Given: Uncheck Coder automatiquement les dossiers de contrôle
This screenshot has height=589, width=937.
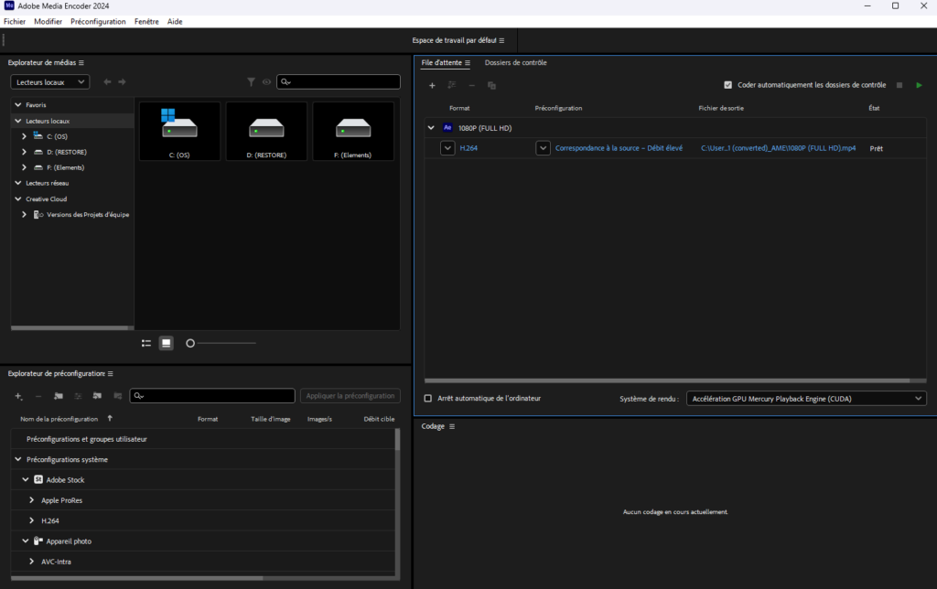Looking at the screenshot, I should [x=727, y=85].
